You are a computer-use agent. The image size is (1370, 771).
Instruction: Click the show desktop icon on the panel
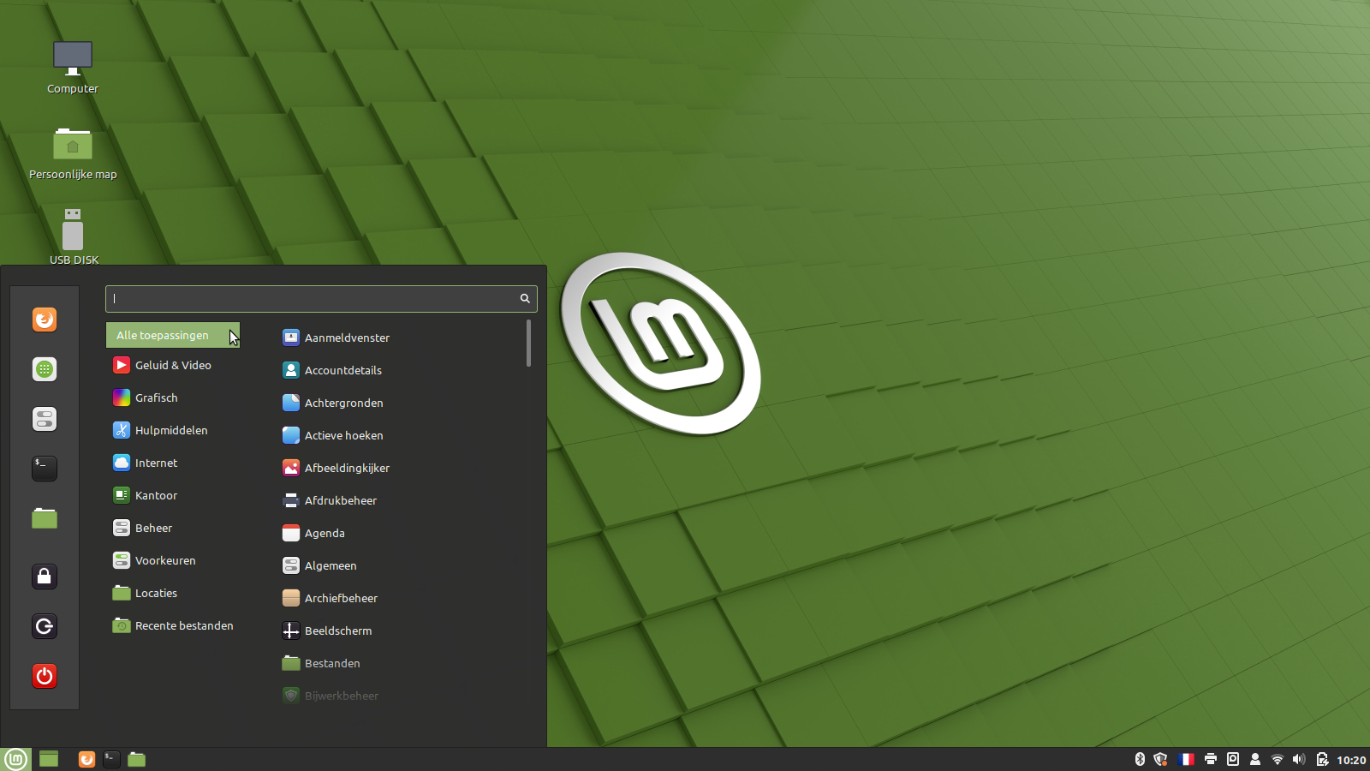[49, 759]
